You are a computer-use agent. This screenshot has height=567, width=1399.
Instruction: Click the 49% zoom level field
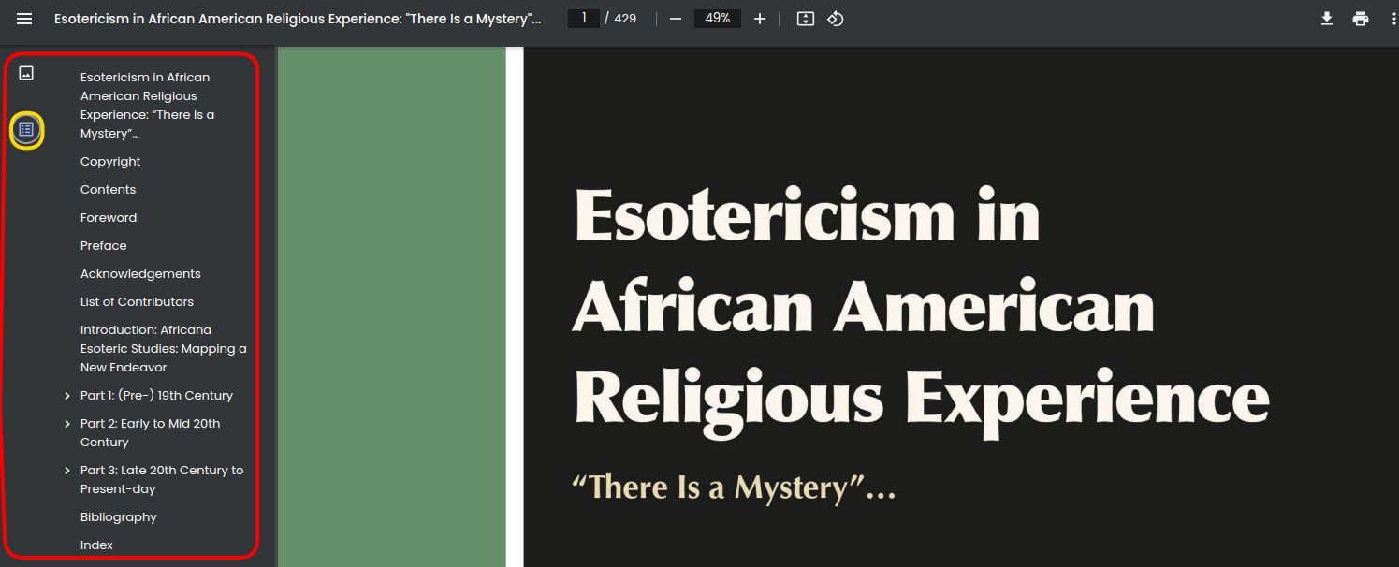[x=717, y=19]
